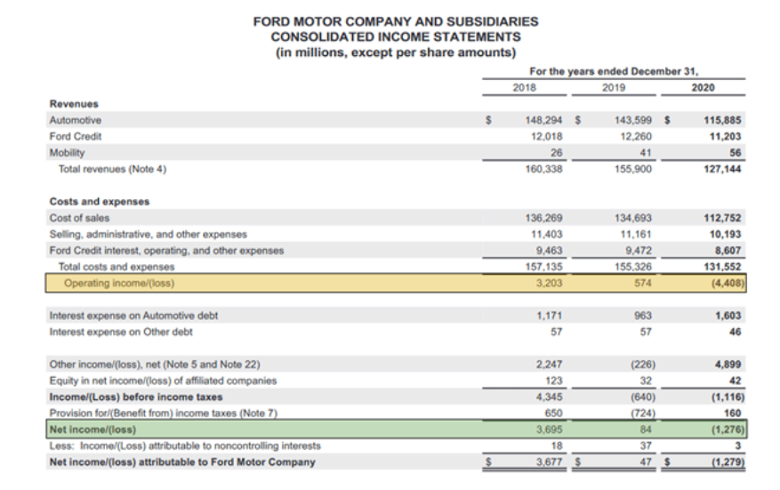
Task: Select the value 1,603
Action: (x=728, y=316)
